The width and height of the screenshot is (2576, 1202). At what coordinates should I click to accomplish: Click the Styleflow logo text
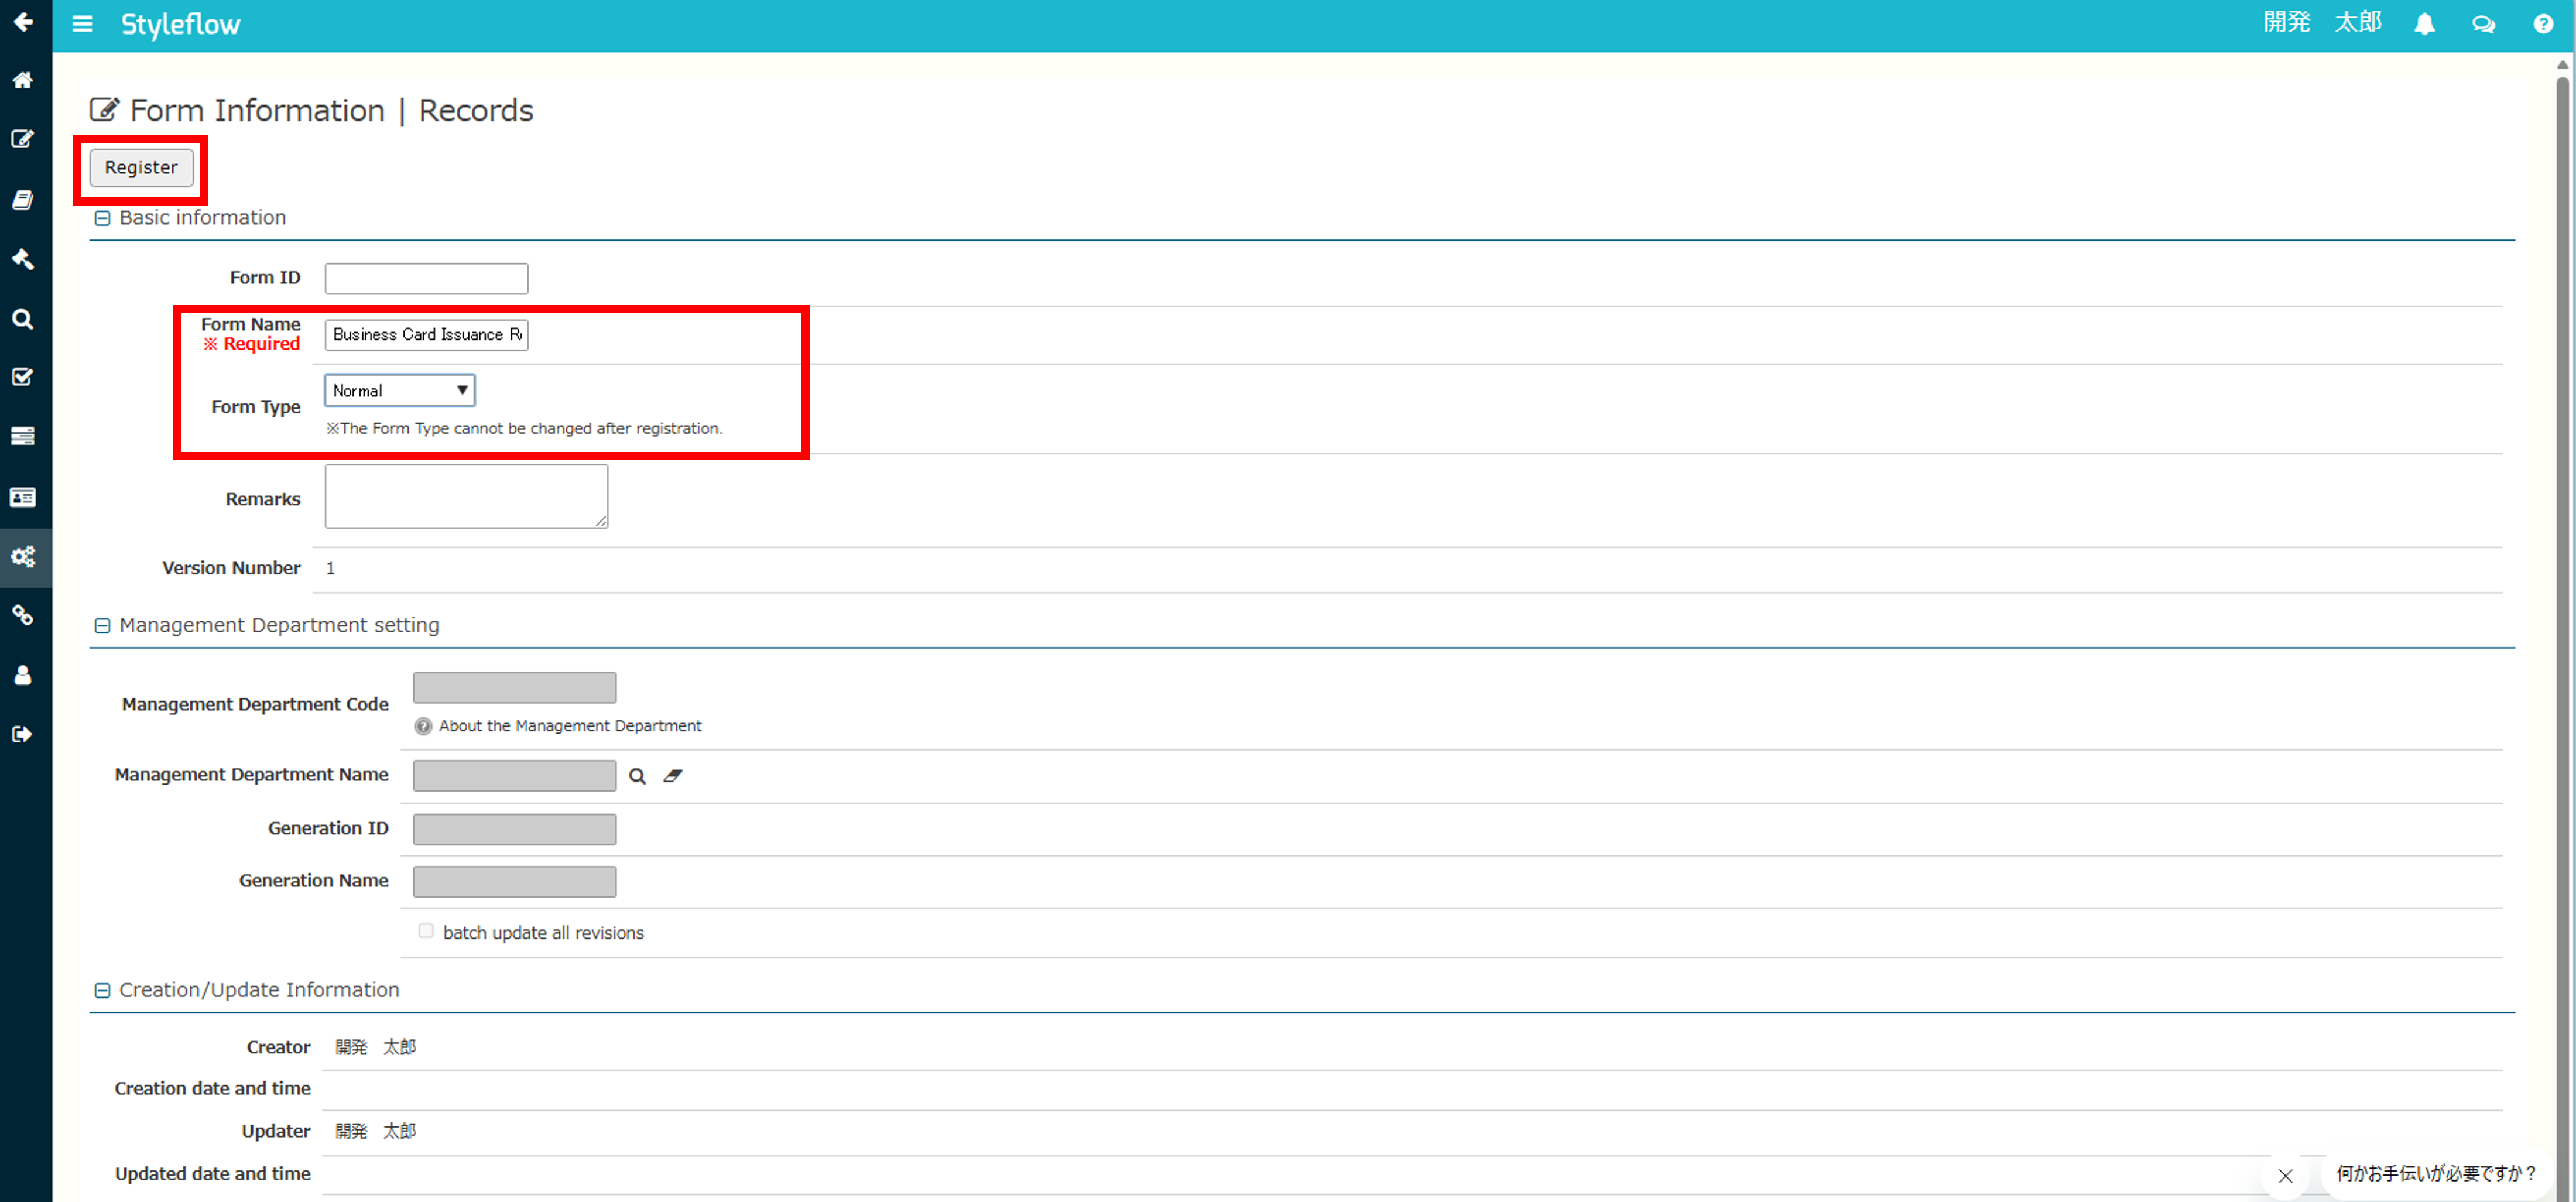pos(181,24)
